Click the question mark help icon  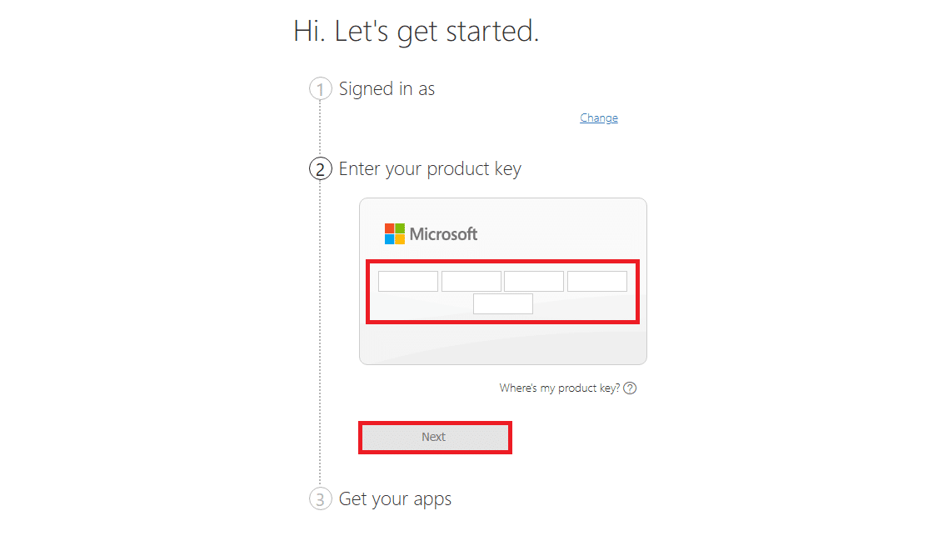tap(631, 388)
